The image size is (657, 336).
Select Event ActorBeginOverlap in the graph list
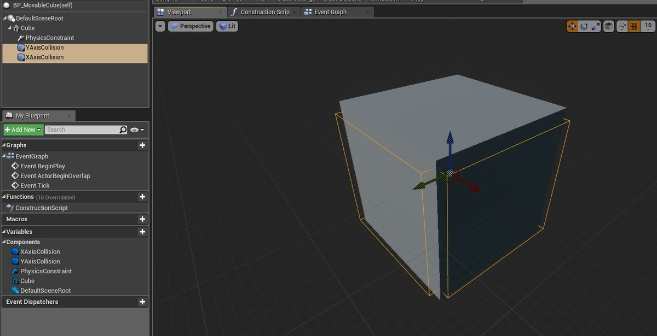tap(55, 176)
